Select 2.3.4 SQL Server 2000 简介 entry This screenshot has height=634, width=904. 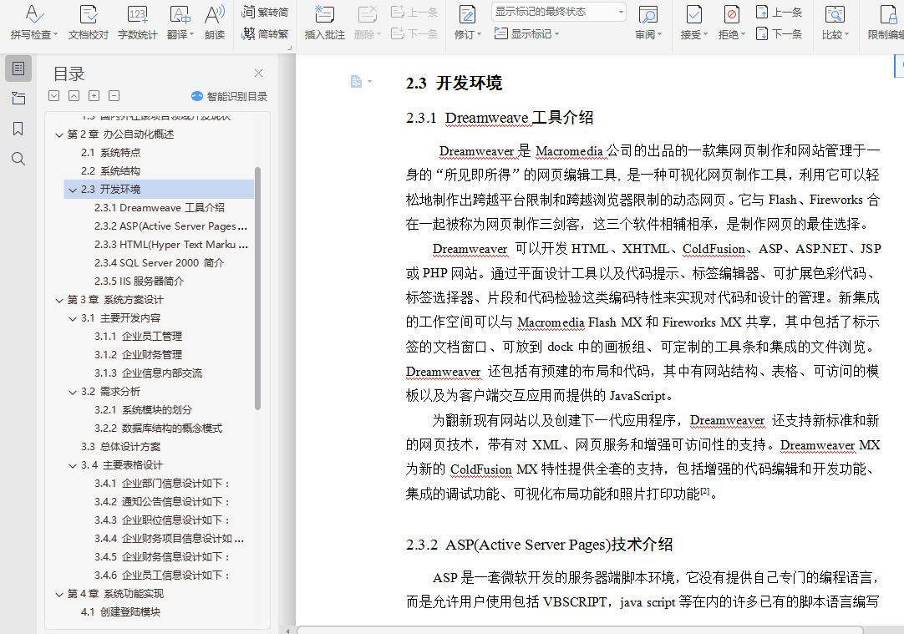(x=159, y=263)
